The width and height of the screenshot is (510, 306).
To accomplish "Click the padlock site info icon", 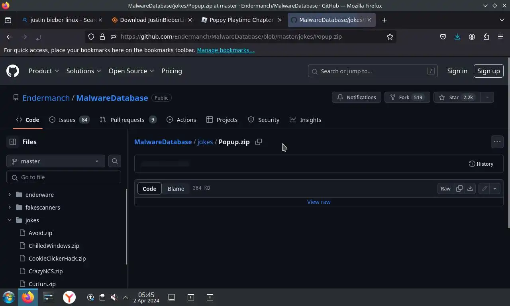I will pyautogui.click(x=102, y=37).
